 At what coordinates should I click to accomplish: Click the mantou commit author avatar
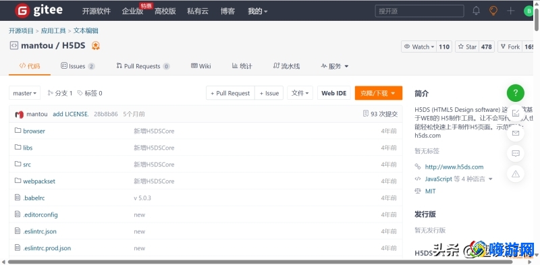pyautogui.click(x=20, y=114)
